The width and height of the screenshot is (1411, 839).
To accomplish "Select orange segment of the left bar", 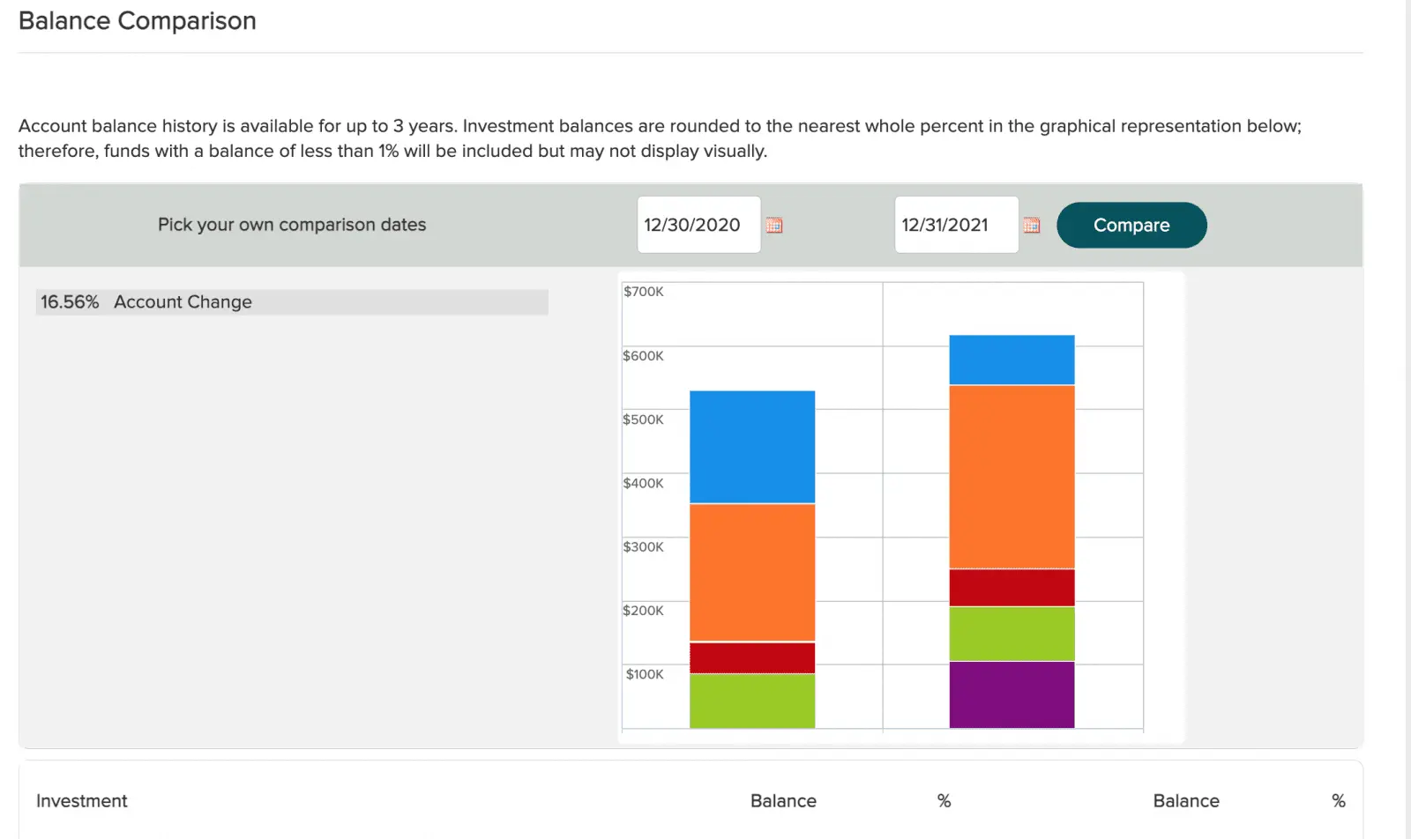I will [751, 572].
